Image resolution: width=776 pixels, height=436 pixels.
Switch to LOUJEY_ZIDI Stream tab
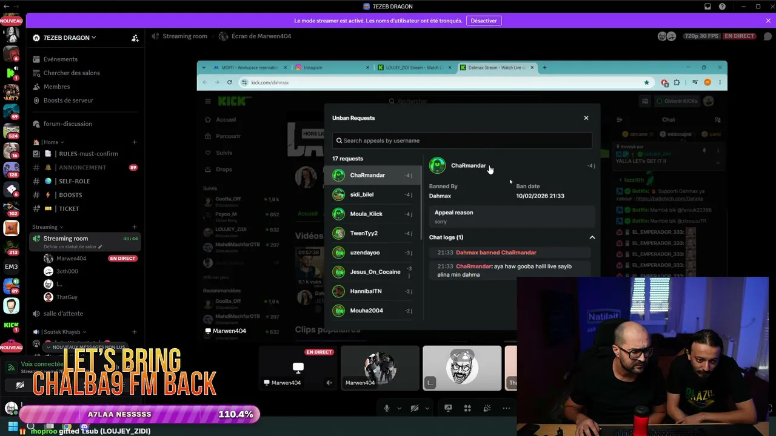tap(414, 67)
